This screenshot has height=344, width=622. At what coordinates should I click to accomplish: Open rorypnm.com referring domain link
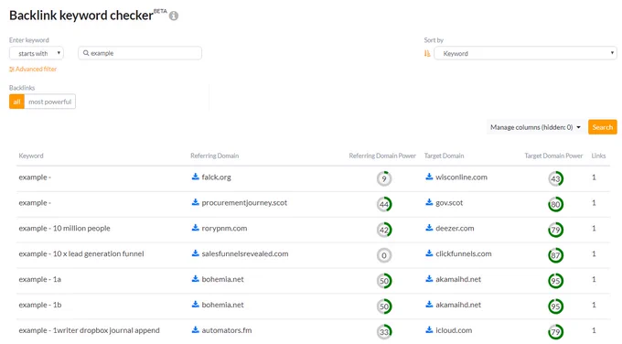[224, 228]
